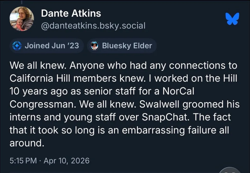The image size is (250, 173).
Task: Open the Dante Atkins display name
Action: pyautogui.click(x=71, y=13)
